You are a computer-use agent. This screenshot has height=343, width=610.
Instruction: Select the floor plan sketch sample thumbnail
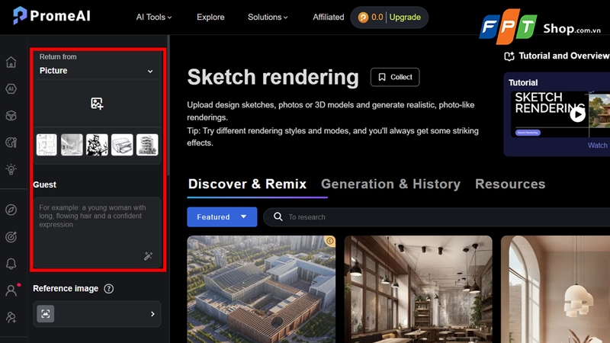[x=47, y=145]
